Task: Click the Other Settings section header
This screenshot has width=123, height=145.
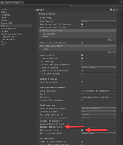Action: [47, 14]
